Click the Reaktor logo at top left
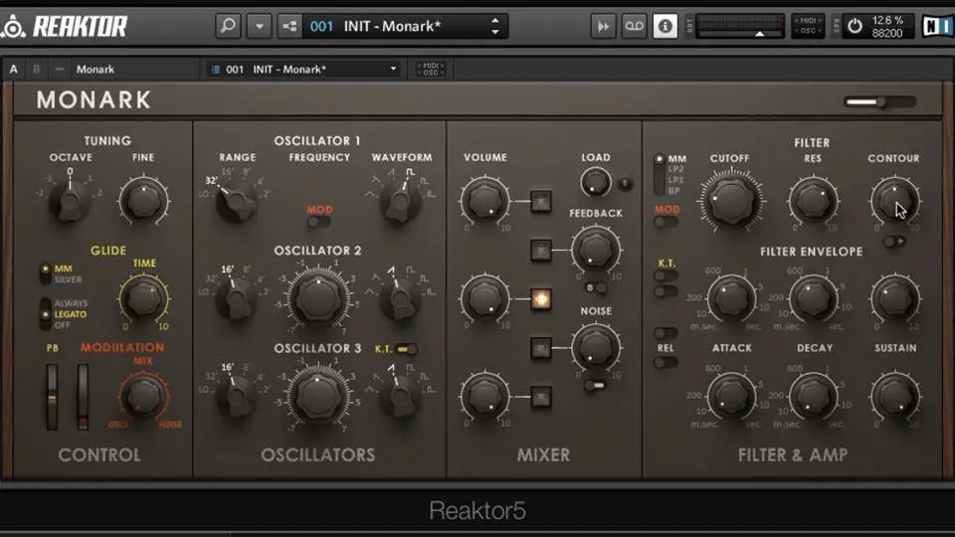Image resolution: width=955 pixels, height=537 pixels. (x=65, y=26)
